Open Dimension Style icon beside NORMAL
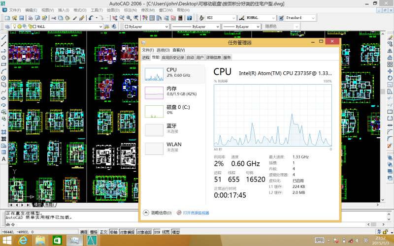 pos(241,18)
